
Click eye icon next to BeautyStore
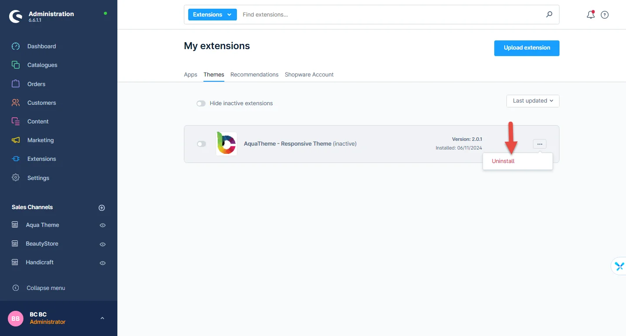pyautogui.click(x=103, y=244)
